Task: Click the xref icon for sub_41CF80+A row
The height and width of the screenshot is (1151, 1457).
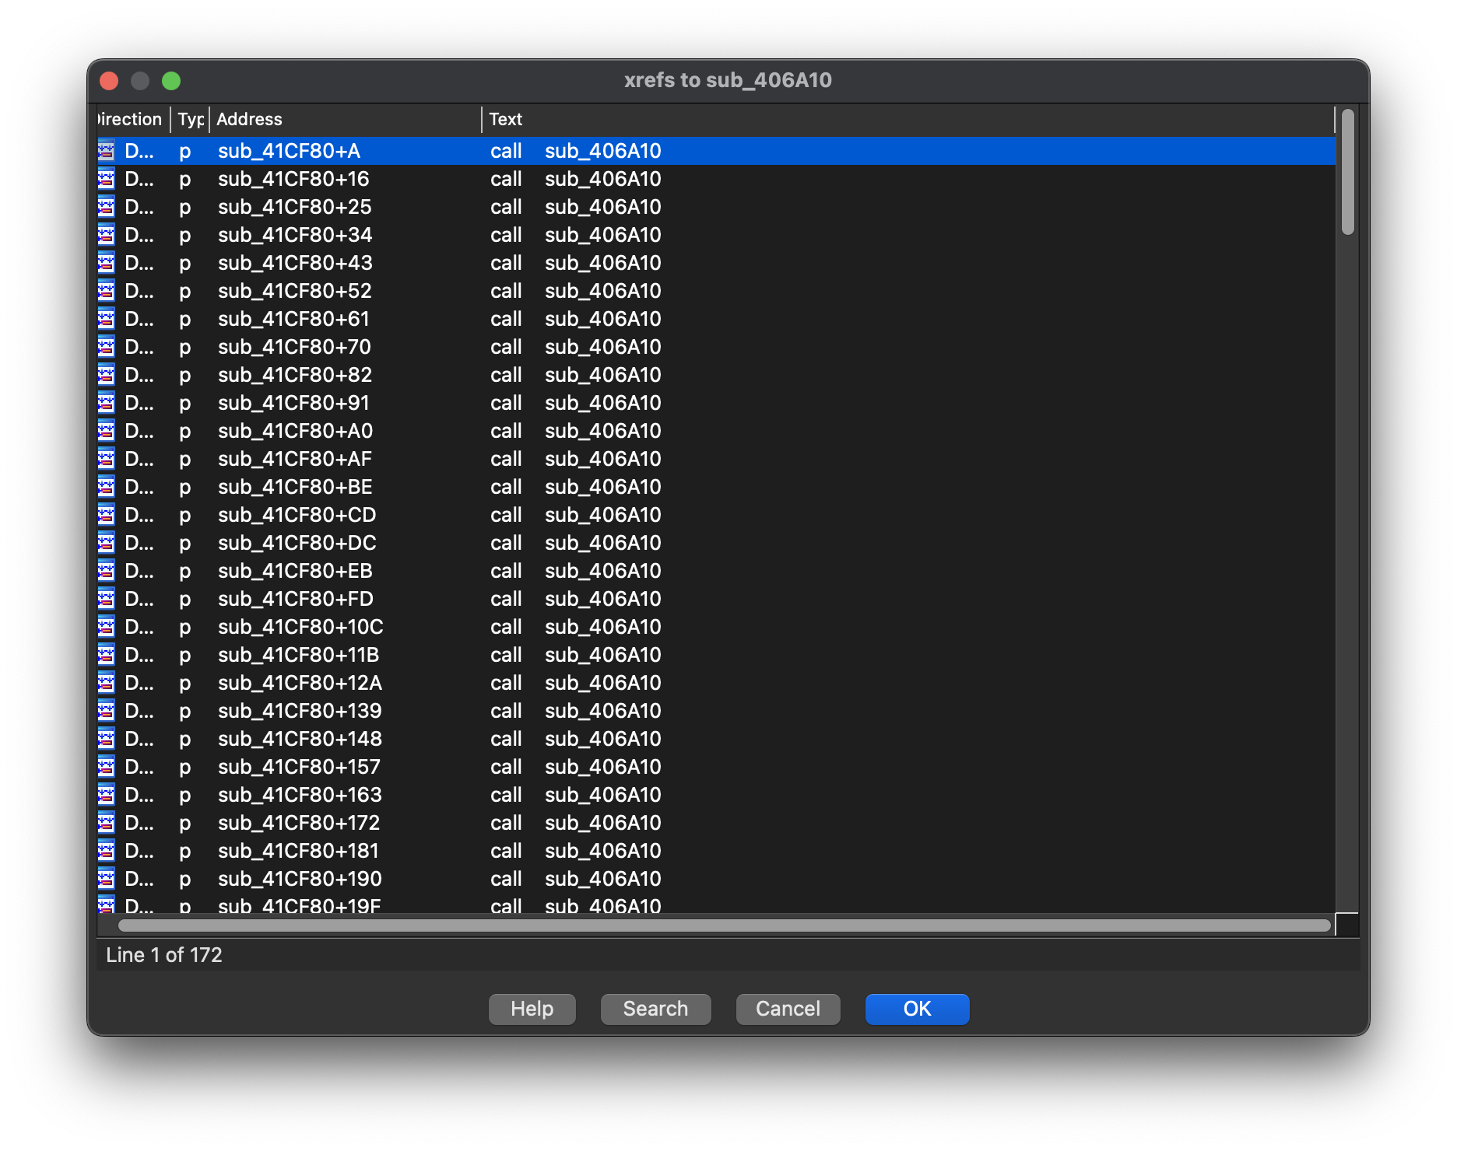Action: tap(107, 151)
